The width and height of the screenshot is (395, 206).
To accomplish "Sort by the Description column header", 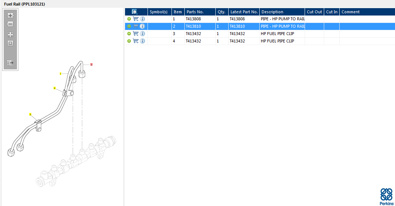I will point(282,12).
